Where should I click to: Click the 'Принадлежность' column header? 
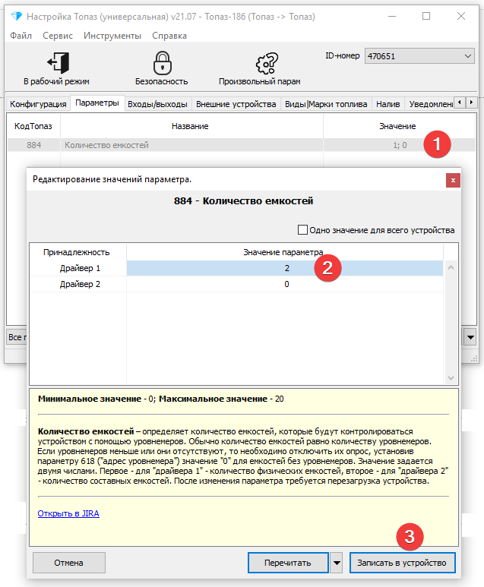pos(77,252)
